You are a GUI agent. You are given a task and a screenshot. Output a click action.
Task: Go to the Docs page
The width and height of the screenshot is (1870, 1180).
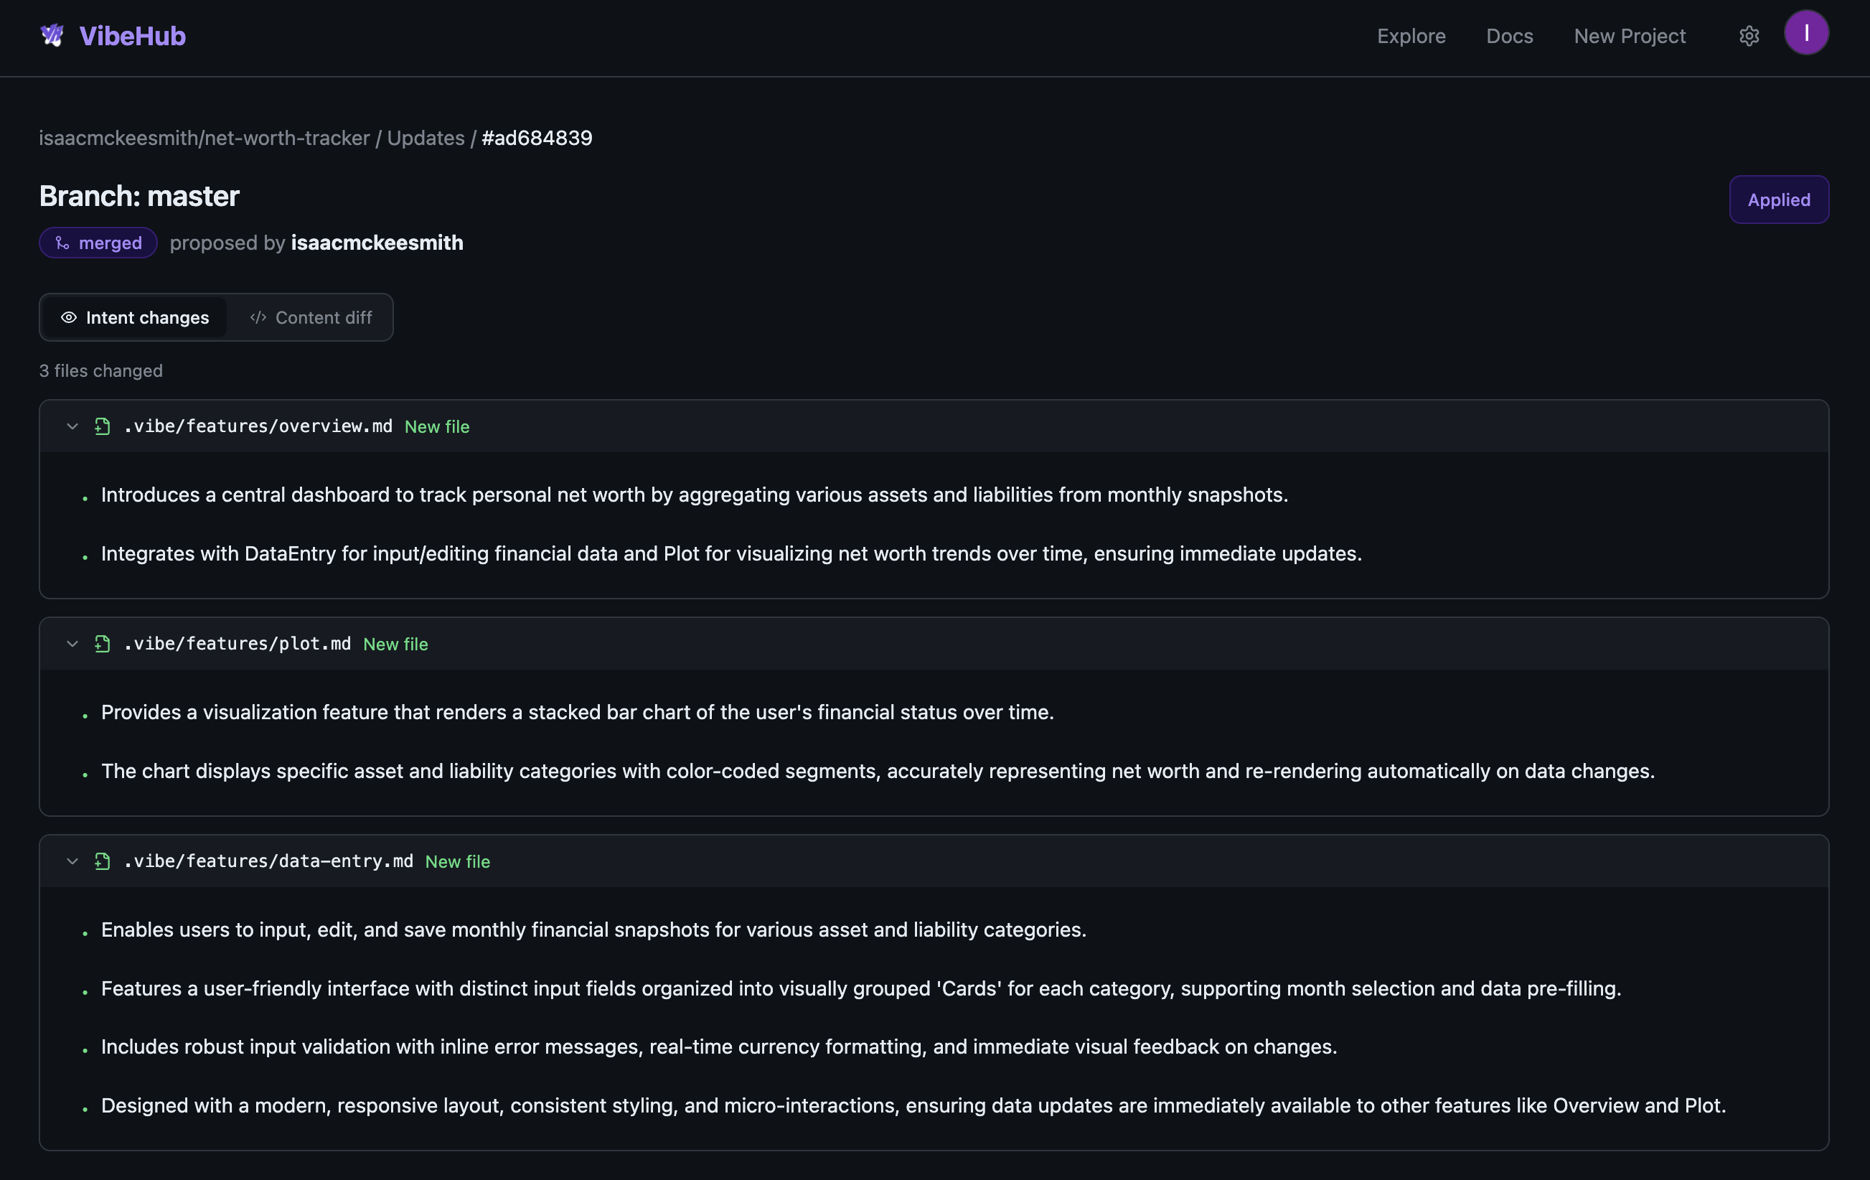coord(1509,36)
